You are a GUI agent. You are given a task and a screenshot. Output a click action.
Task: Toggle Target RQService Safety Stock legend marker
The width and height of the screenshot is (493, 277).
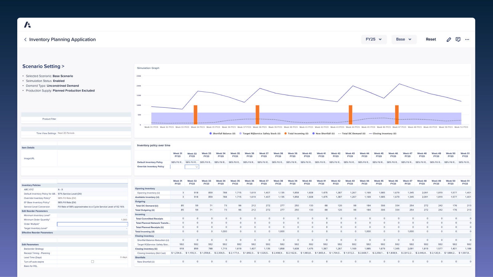point(240,134)
